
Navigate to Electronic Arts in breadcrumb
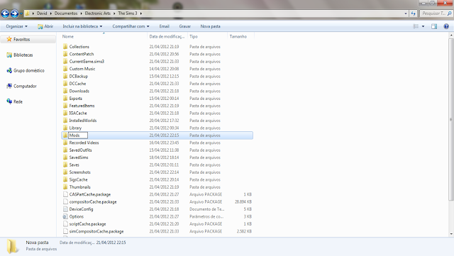click(x=98, y=13)
